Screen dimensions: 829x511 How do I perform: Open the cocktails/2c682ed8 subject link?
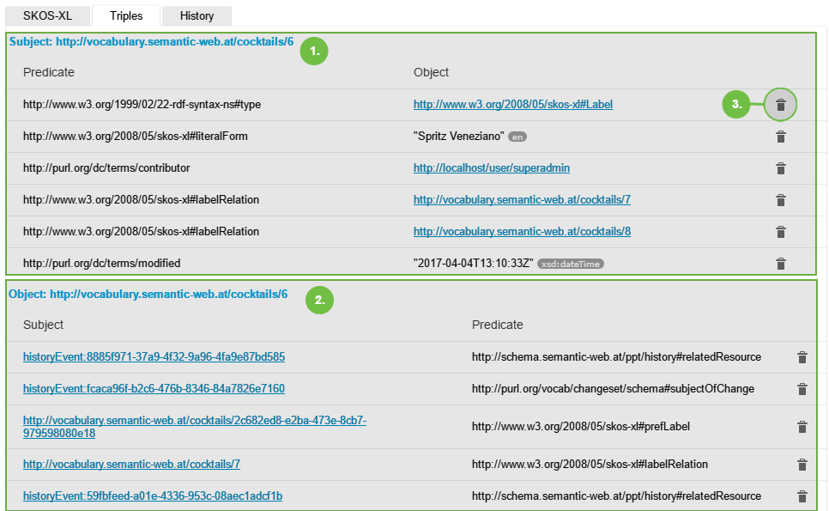coord(194,427)
